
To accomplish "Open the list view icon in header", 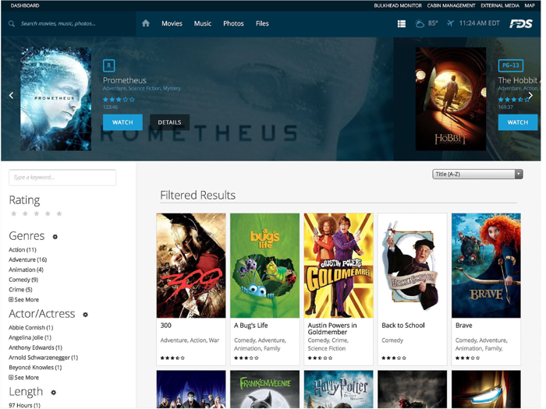I will click(402, 23).
